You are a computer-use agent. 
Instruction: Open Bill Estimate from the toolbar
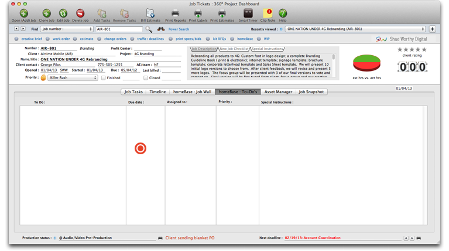150,13
